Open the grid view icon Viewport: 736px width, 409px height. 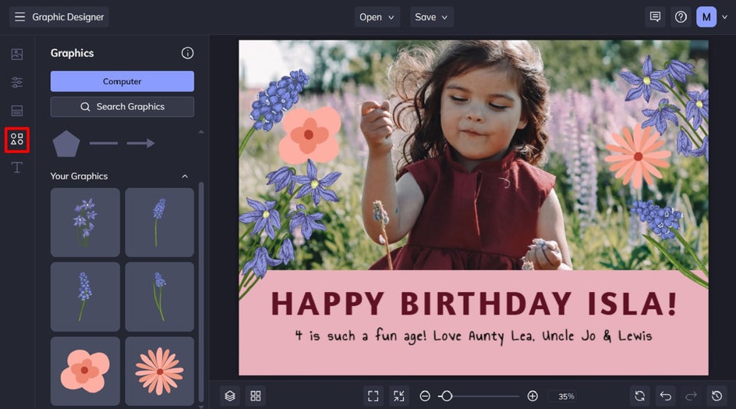point(256,396)
